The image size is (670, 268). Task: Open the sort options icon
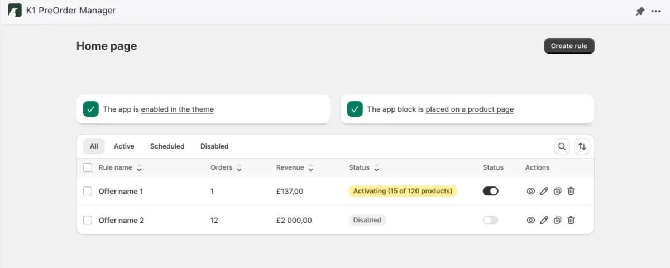coord(582,146)
